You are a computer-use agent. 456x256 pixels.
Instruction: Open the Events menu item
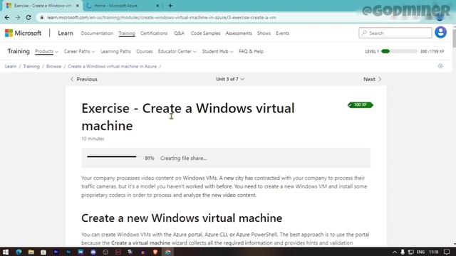coord(282,33)
